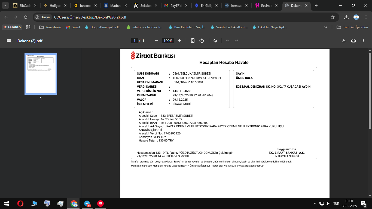Switch to the betsmo tab
The width and height of the screenshot is (372, 209).
coord(85,5)
